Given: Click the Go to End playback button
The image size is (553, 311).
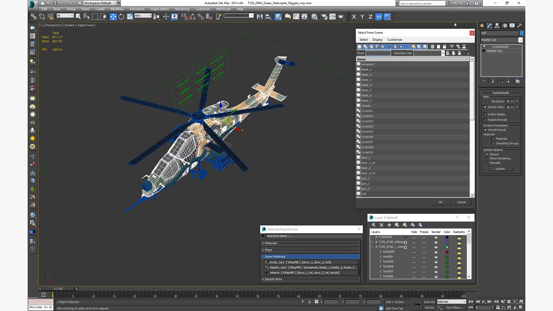Looking at the screenshot, I should [x=496, y=301].
